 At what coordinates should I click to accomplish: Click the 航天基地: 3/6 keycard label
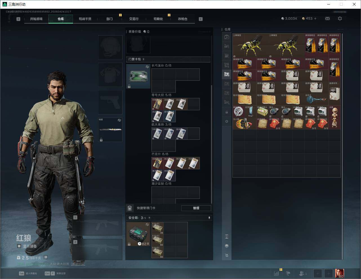coord(161,125)
